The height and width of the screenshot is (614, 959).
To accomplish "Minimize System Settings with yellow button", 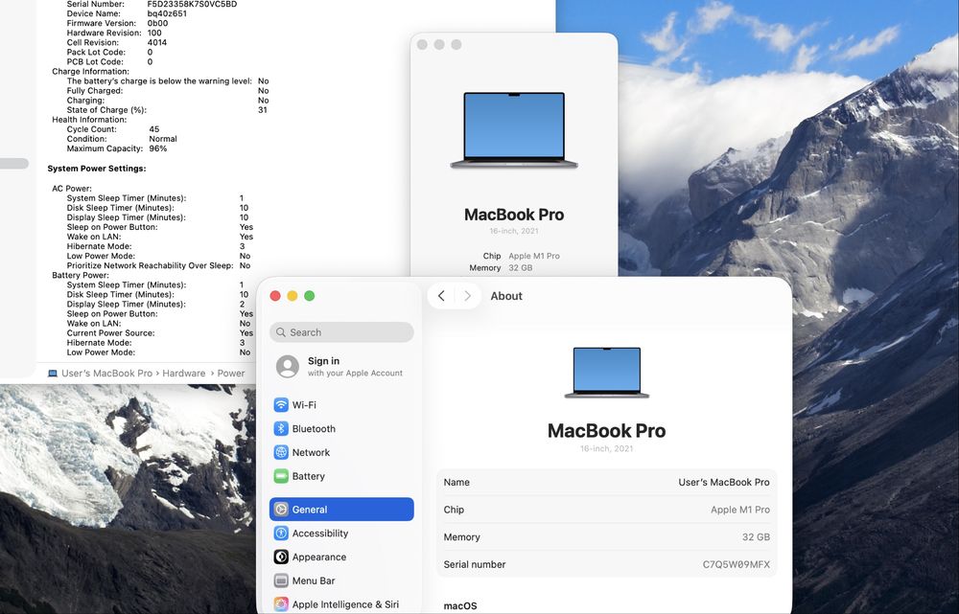I will pos(292,296).
